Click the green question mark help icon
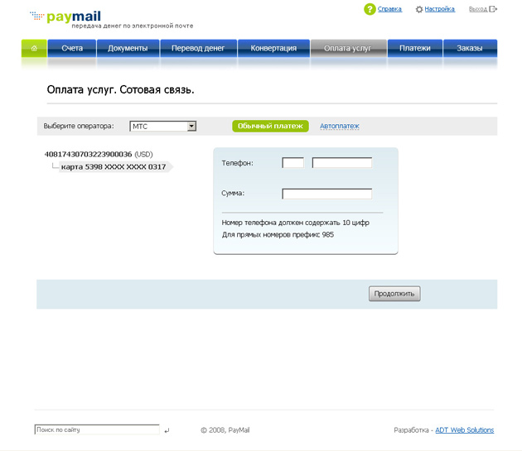 point(370,9)
